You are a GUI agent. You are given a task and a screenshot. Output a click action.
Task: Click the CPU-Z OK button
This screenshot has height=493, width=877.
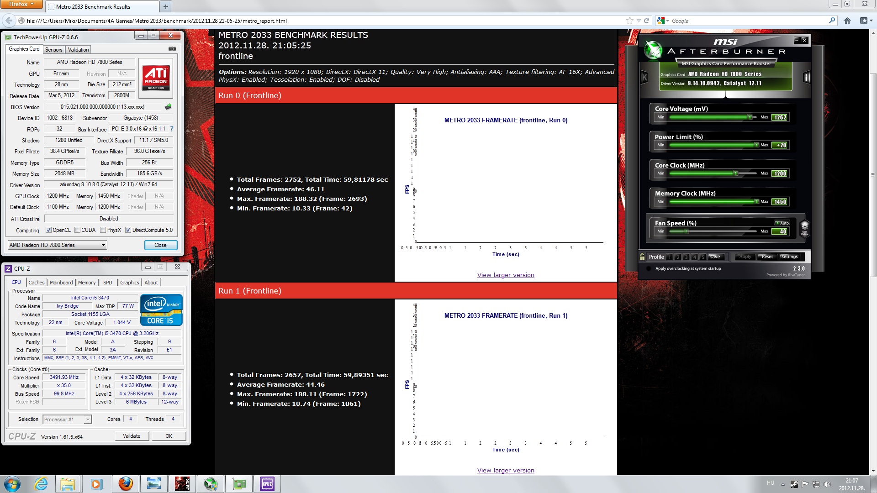click(x=169, y=436)
